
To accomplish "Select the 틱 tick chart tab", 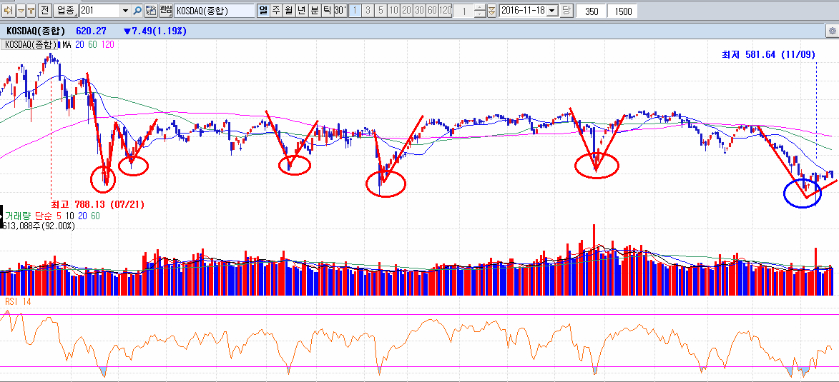I will click(x=327, y=11).
